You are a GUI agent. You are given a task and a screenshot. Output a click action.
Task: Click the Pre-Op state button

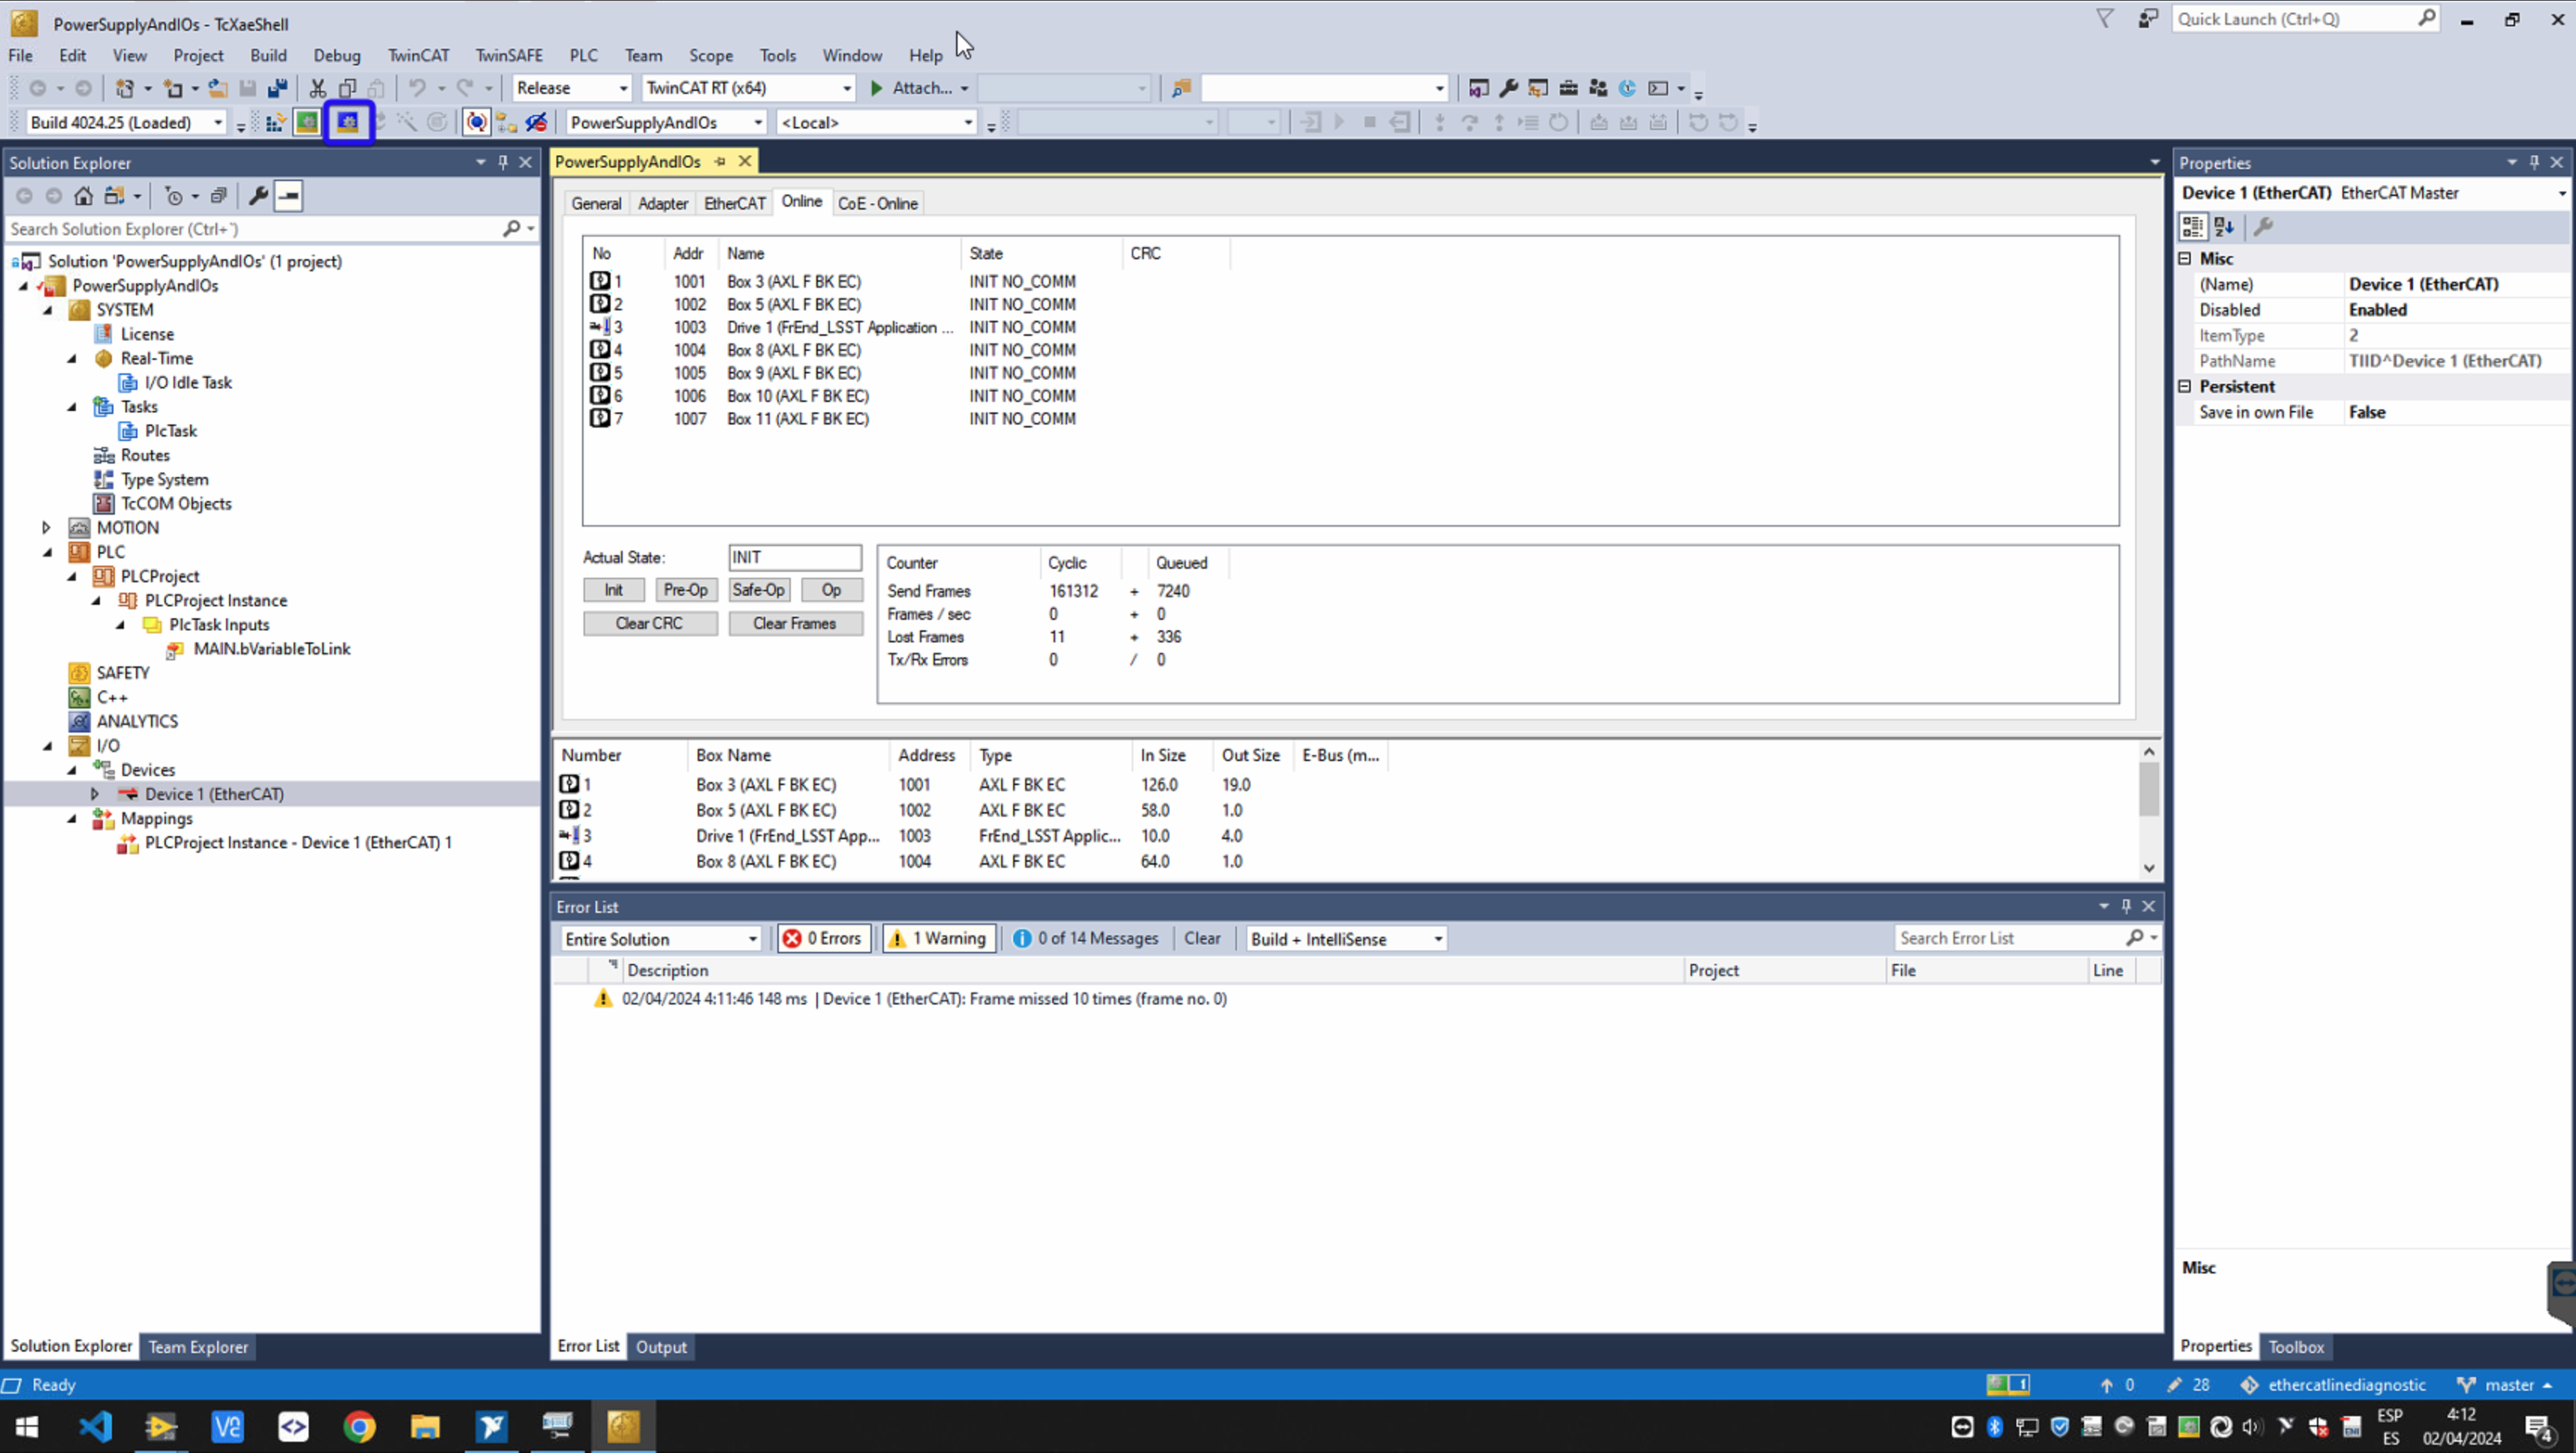(685, 591)
